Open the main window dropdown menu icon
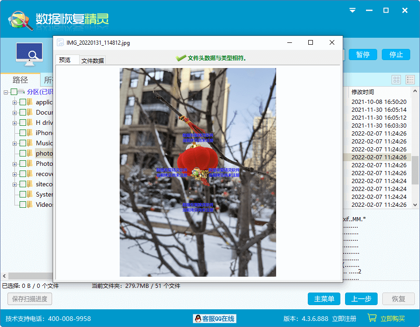 (x=352, y=10)
